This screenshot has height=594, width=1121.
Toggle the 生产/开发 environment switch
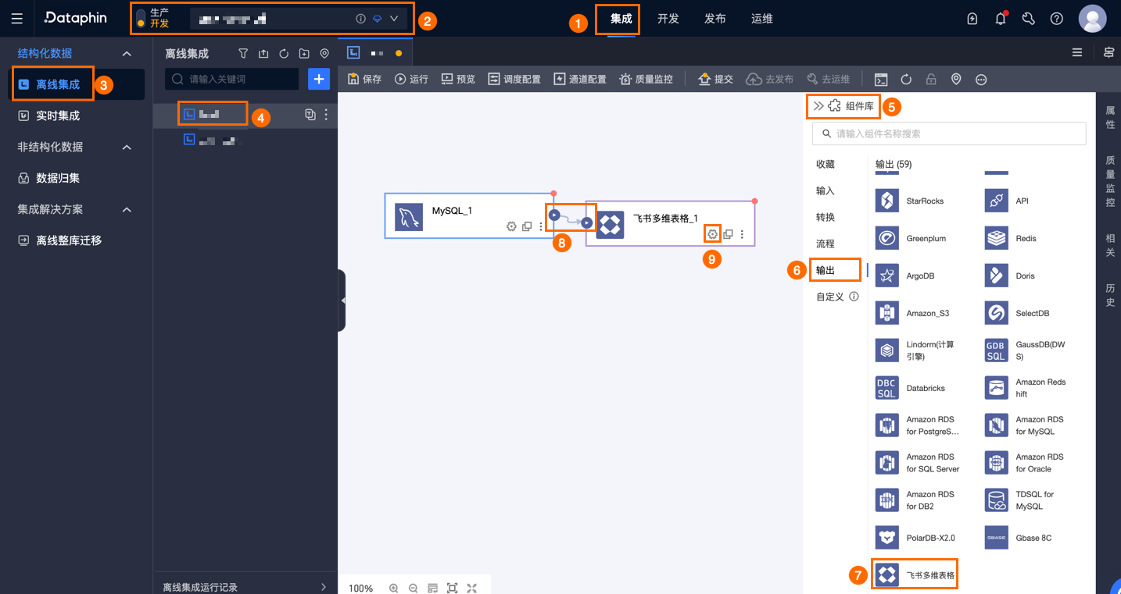pos(141,18)
